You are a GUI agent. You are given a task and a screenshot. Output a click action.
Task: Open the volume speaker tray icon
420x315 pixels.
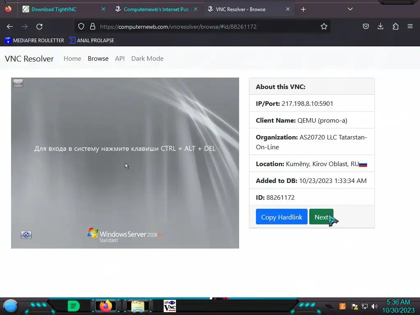[374, 306]
